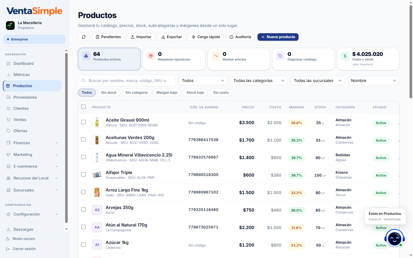
Task: Open the Pendientes button
Action: coord(108,37)
